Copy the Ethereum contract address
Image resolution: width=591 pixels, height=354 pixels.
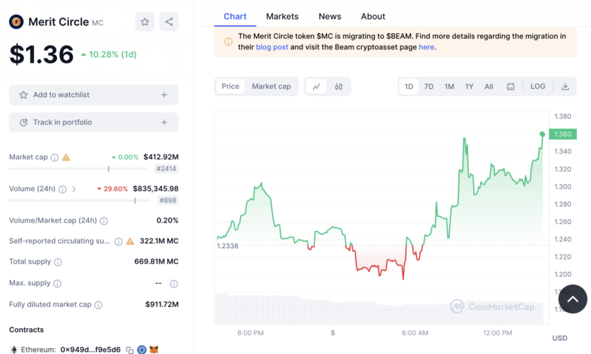[x=129, y=351]
